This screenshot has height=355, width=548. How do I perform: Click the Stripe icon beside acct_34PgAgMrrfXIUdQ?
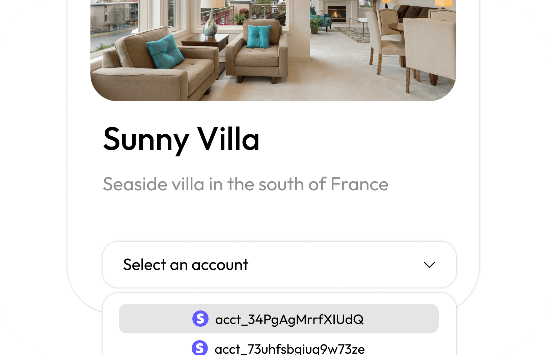pyautogui.click(x=200, y=319)
